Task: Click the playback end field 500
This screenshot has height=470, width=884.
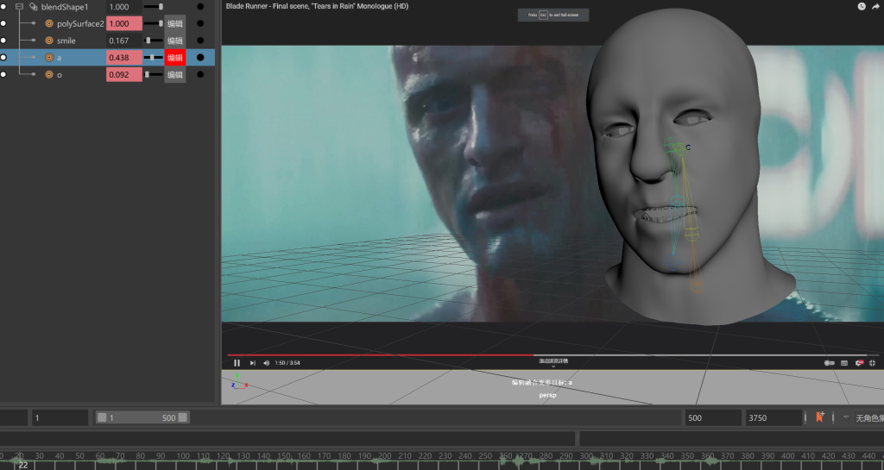Action: pos(713,417)
